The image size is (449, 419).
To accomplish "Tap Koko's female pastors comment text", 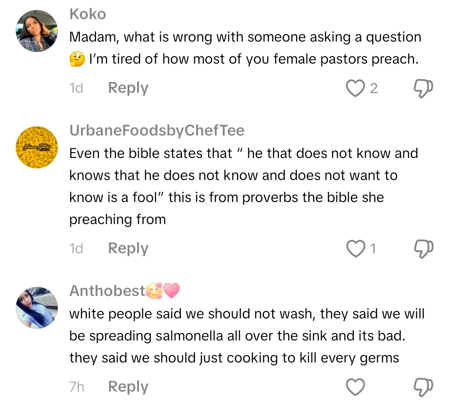I will tap(245, 48).
